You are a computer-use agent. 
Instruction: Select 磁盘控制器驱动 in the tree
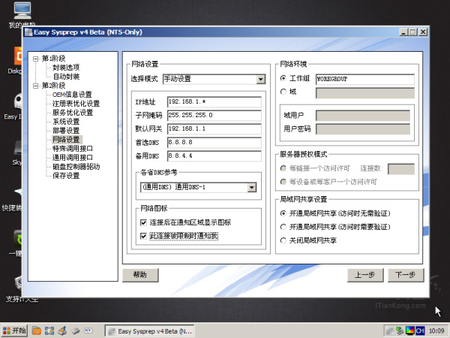click(76, 167)
